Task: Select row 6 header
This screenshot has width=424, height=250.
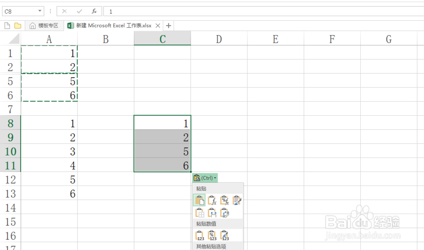Action: pos(10,95)
